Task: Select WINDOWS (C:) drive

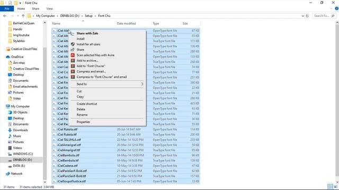Action: 23,154
